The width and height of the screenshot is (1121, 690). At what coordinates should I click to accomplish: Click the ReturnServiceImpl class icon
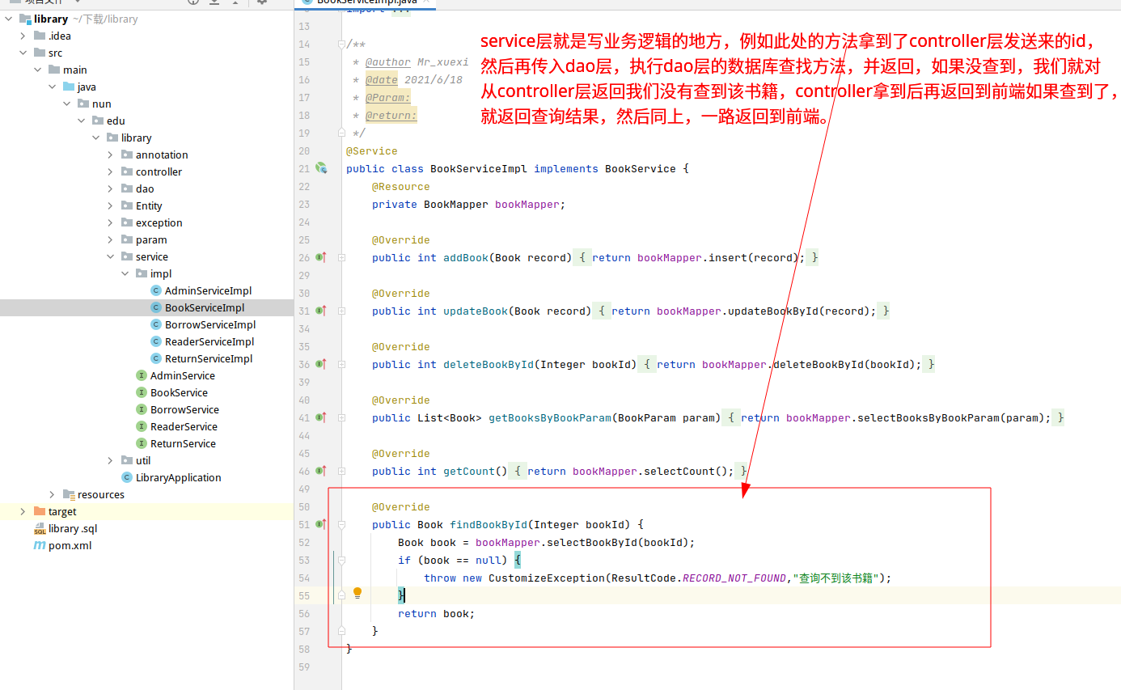(156, 358)
